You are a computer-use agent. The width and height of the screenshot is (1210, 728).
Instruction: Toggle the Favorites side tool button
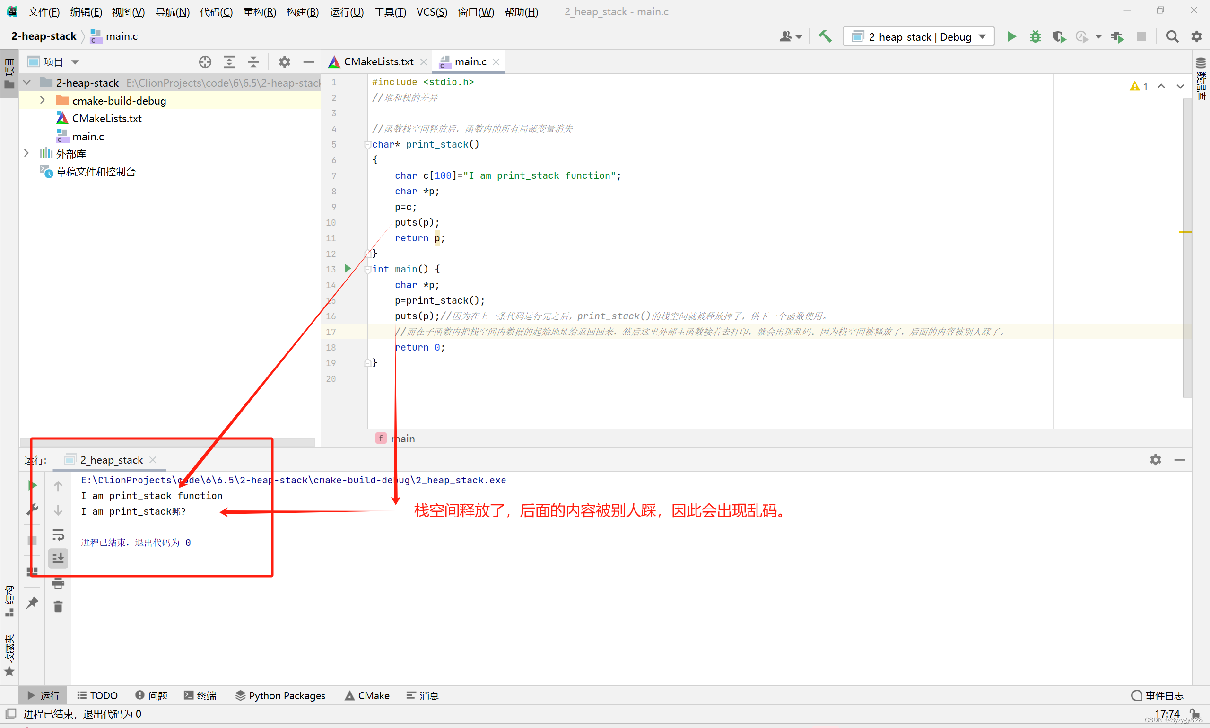pyautogui.click(x=9, y=655)
